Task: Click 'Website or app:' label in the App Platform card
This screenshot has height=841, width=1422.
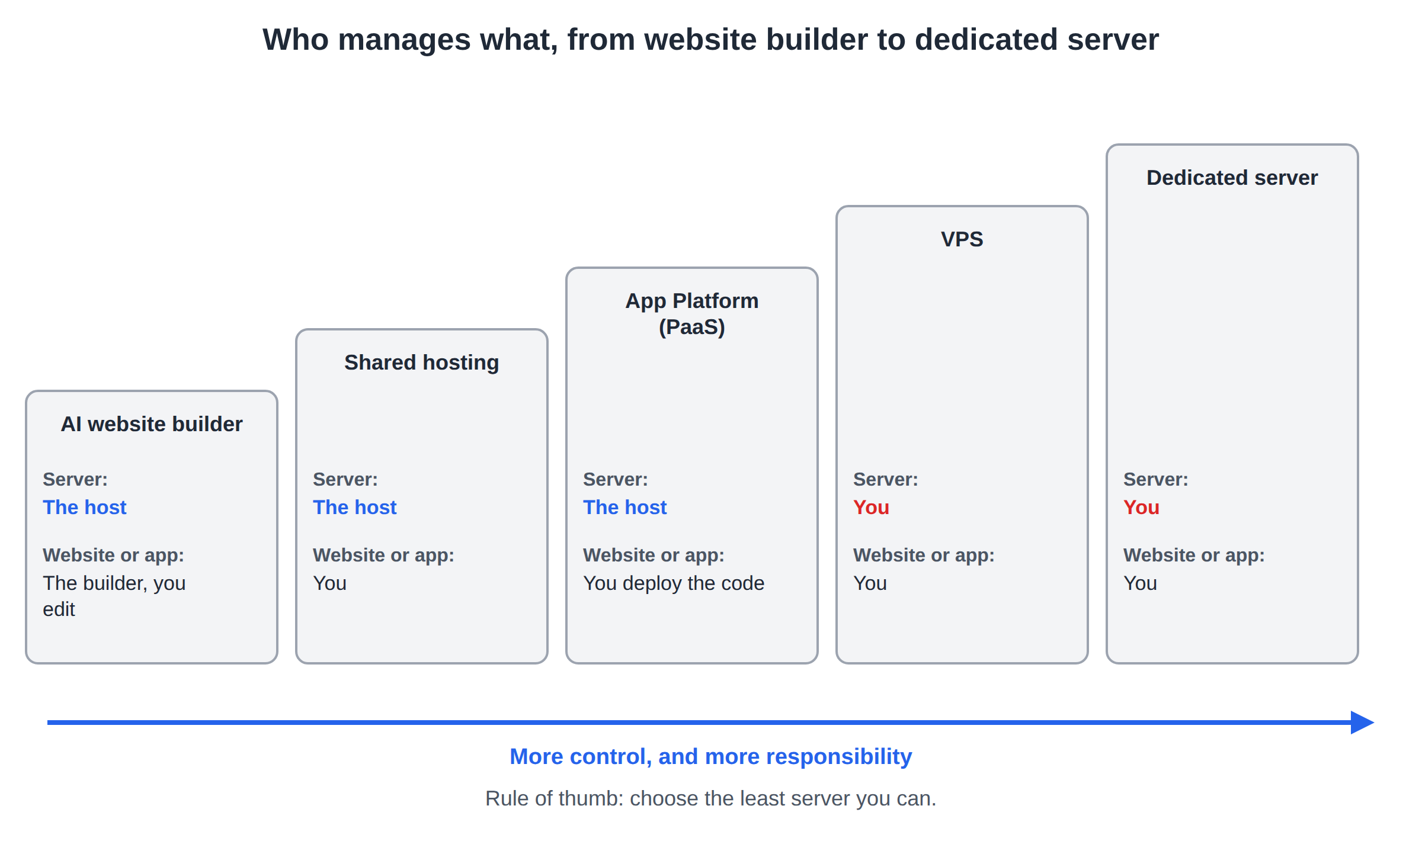Action: [654, 556]
